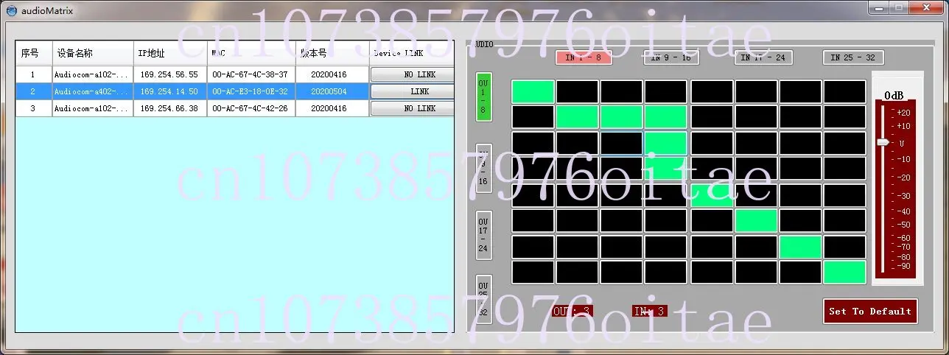Click NO LINK button for device 3
The height and width of the screenshot is (355, 949).
[x=412, y=108]
